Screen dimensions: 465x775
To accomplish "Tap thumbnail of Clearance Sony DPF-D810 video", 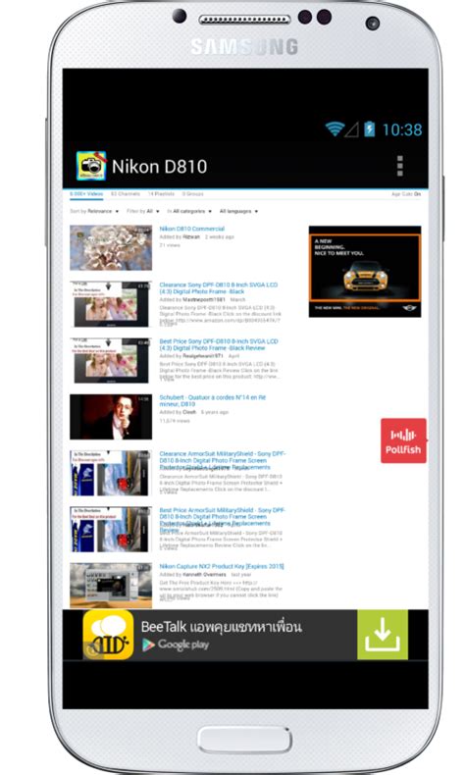I will click(x=111, y=304).
